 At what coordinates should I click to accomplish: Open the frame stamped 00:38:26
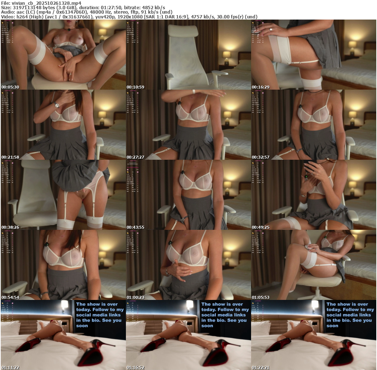63,194
